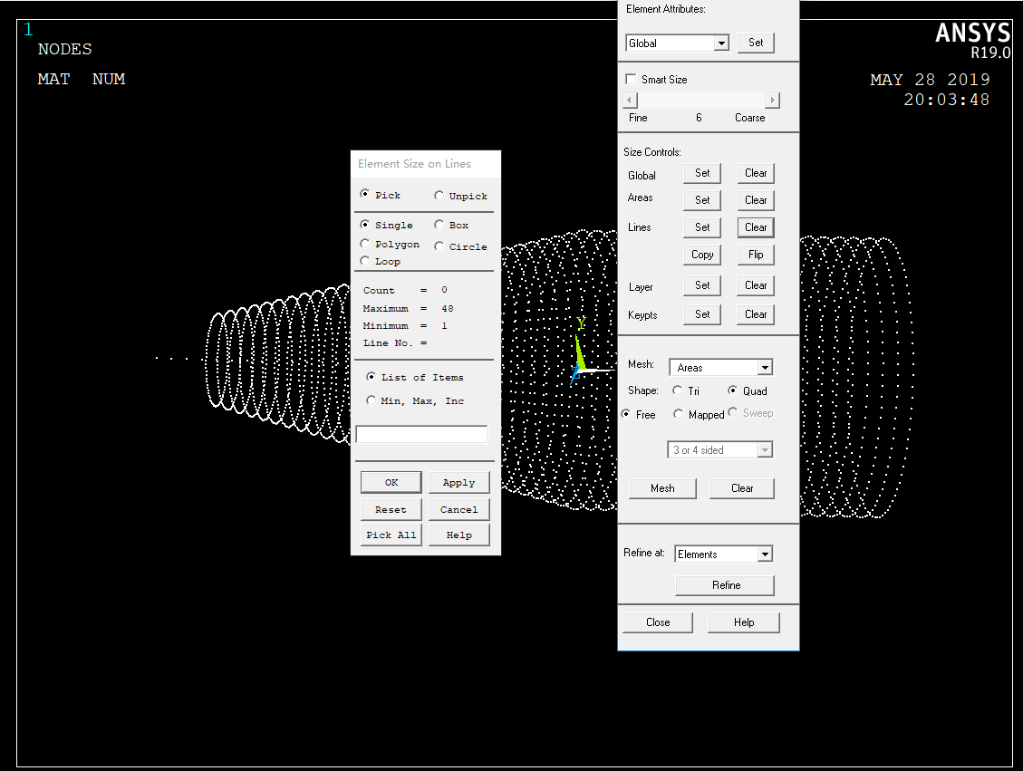The width and height of the screenshot is (1023, 771).
Task: Click the Flip button
Action: tap(756, 255)
